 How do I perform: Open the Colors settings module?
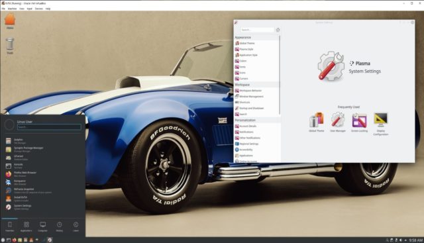point(240,61)
